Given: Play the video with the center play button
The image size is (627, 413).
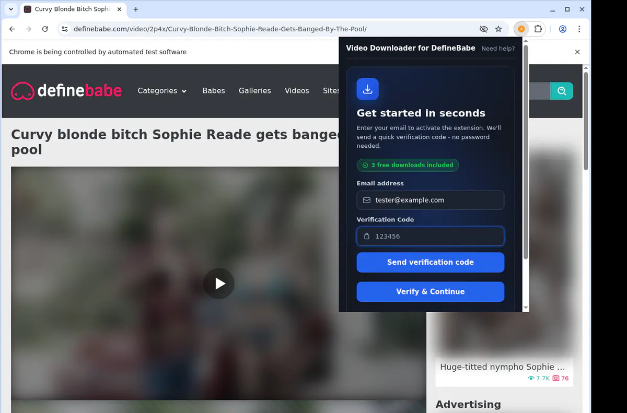Looking at the screenshot, I should pos(219,284).
